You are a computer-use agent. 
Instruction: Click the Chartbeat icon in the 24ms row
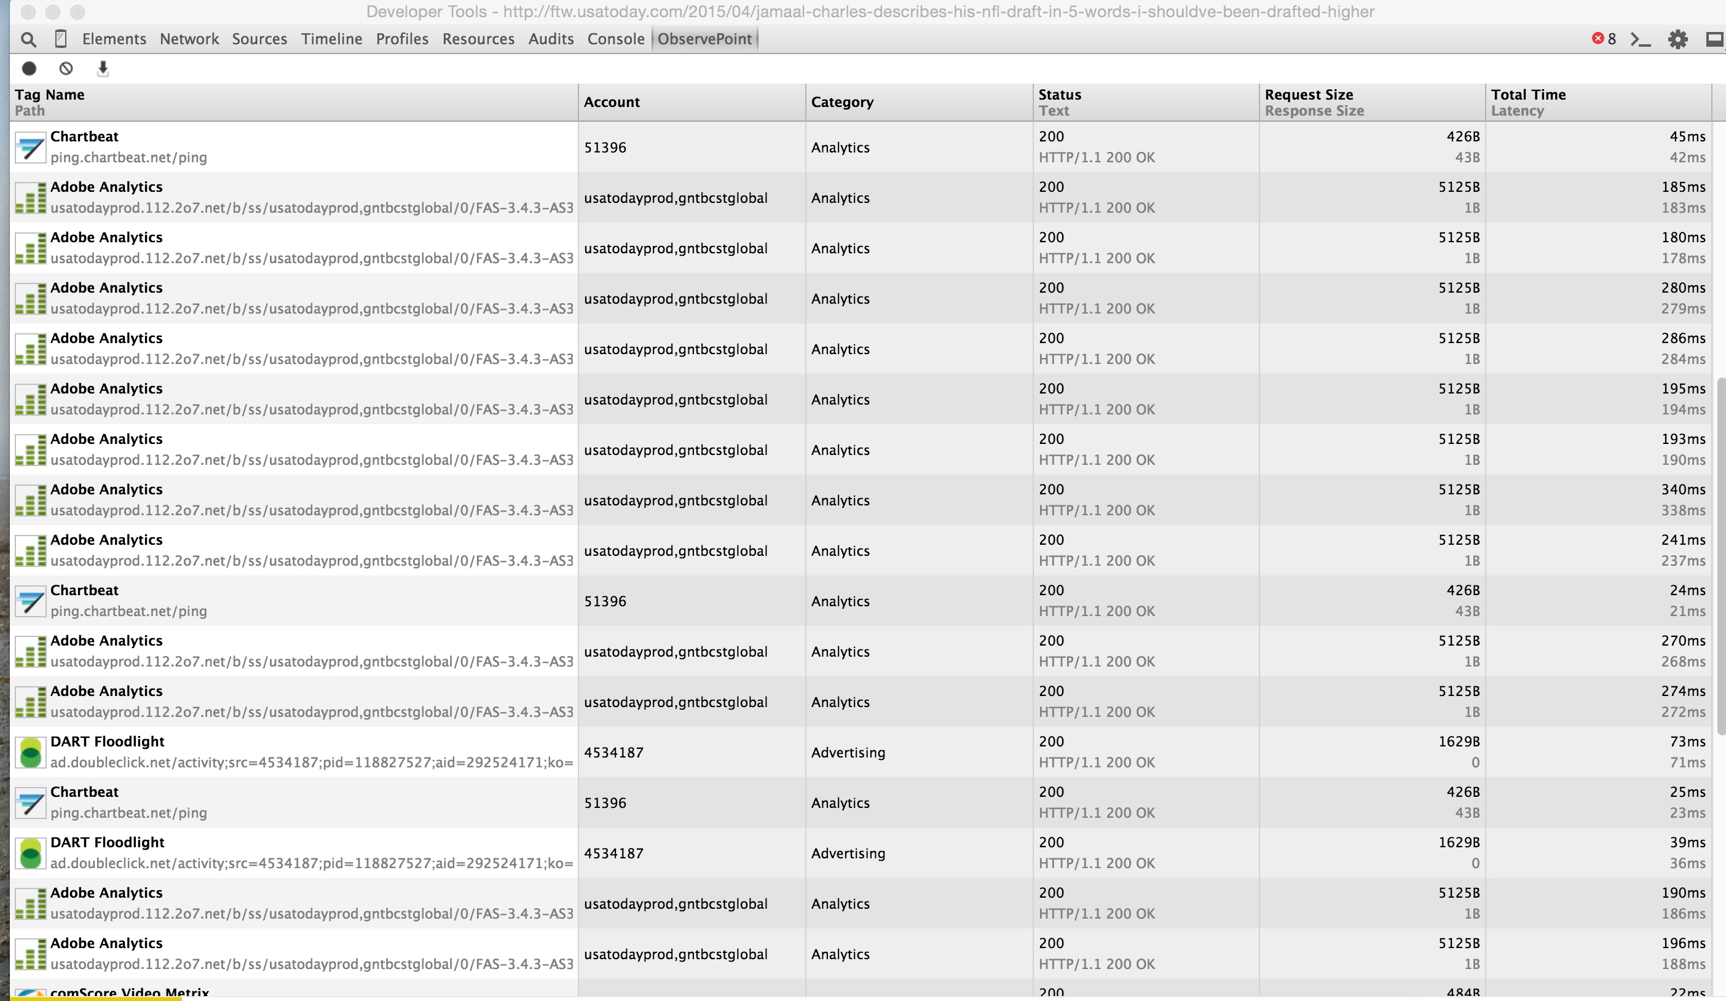click(x=31, y=601)
